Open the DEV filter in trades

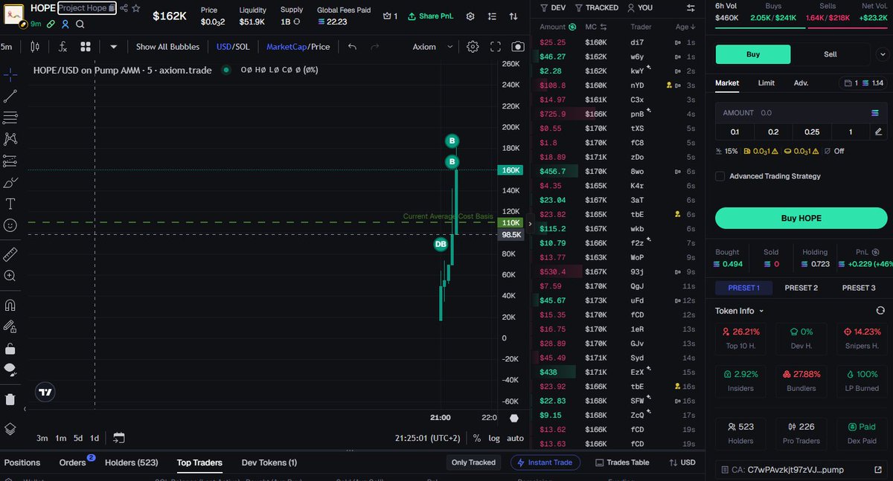pyautogui.click(x=553, y=7)
